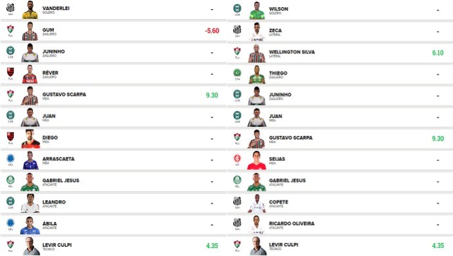Viewport: 453px width, 256px height.
Task: Click the Zeca player name
Action: coord(275,30)
